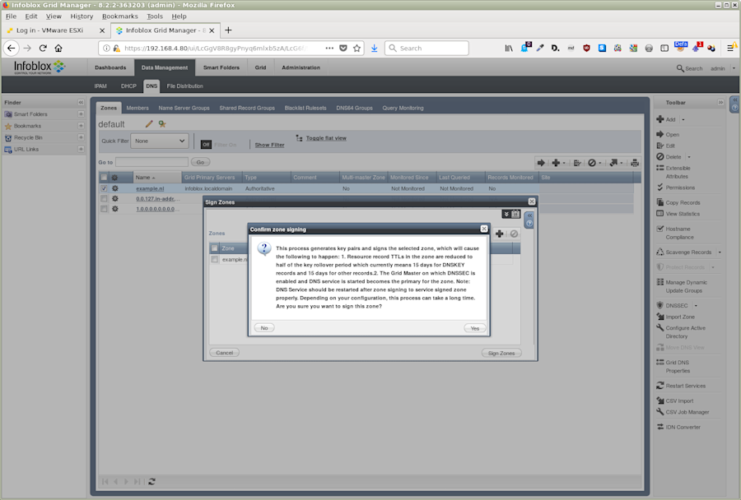Toggle the Off filter switch
The height and width of the screenshot is (500, 741).
(x=206, y=145)
